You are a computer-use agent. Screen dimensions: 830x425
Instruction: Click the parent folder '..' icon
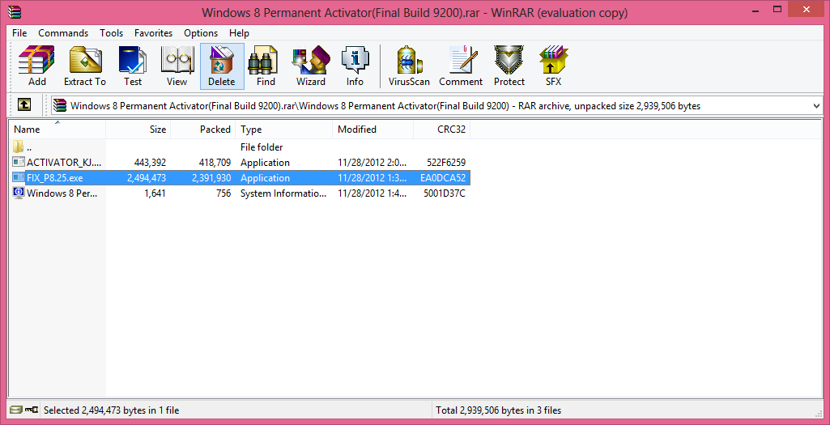click(x=19, y=147)
